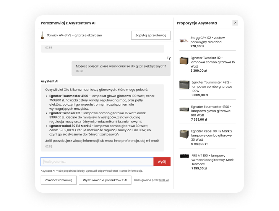Viewport: 279px width, 211px height.
Task: Select Egnater Rebel 30 112 suggestion title
Action: 212,135
